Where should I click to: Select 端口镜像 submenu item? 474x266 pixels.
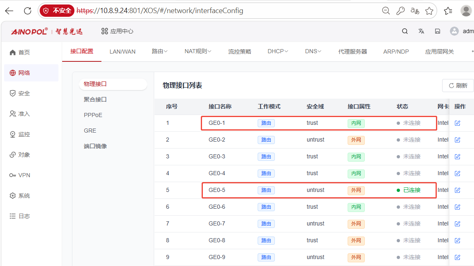[95, 146]
